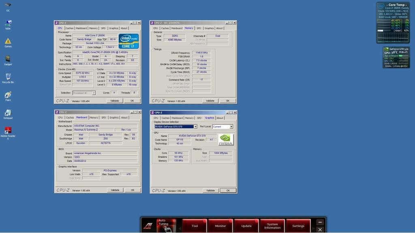
Task: Click the CAS# Latency 7.0 clocks value
Action: pos(201,61)
